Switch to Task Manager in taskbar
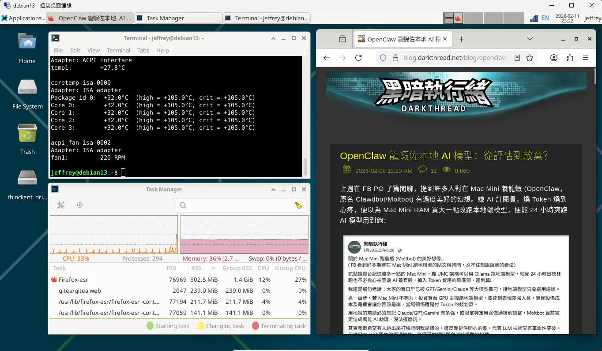 [178, 18]
